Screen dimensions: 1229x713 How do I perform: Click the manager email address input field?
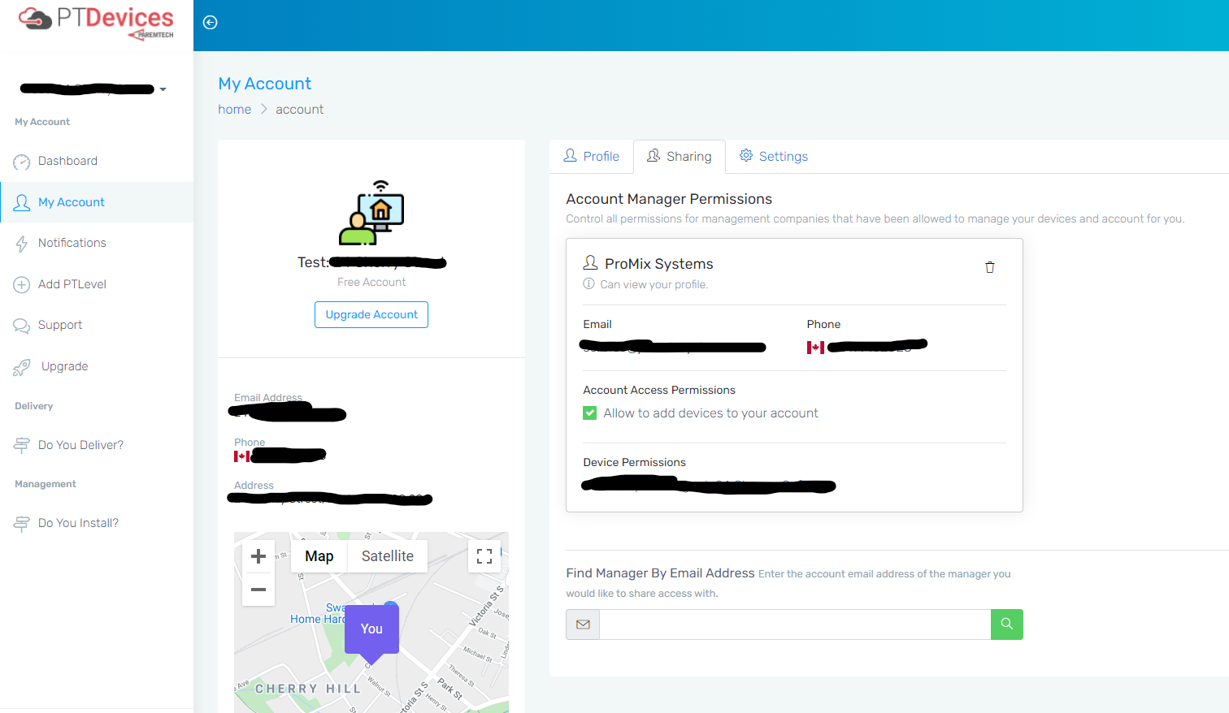pyautogui.click(x=795, y=624)
